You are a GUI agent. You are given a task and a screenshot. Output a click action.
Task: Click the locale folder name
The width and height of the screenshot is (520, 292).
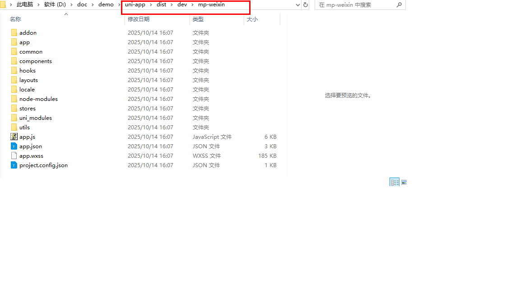[x=27, y=89]
